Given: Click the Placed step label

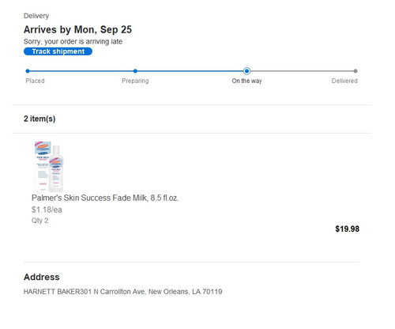Looking at the screenshot, I should tap(35, 81).
